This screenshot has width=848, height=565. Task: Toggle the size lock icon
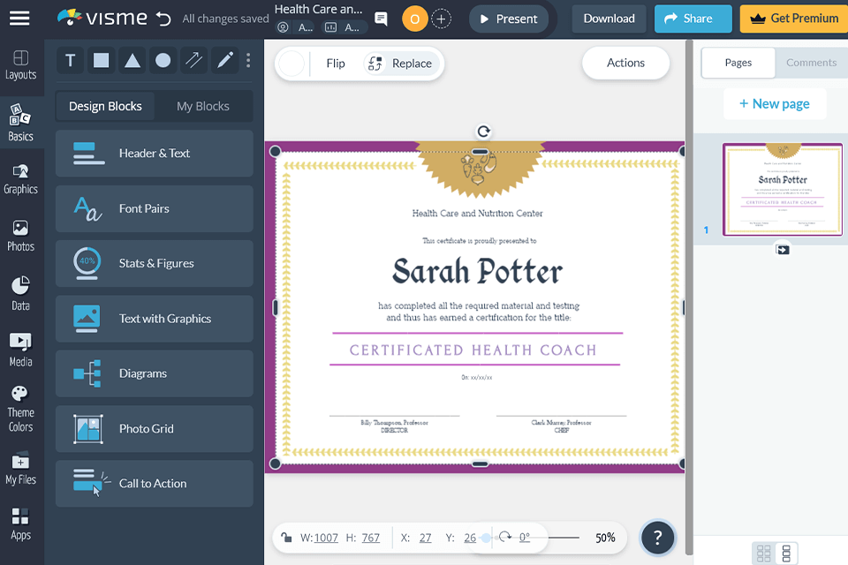click(286, 538)
